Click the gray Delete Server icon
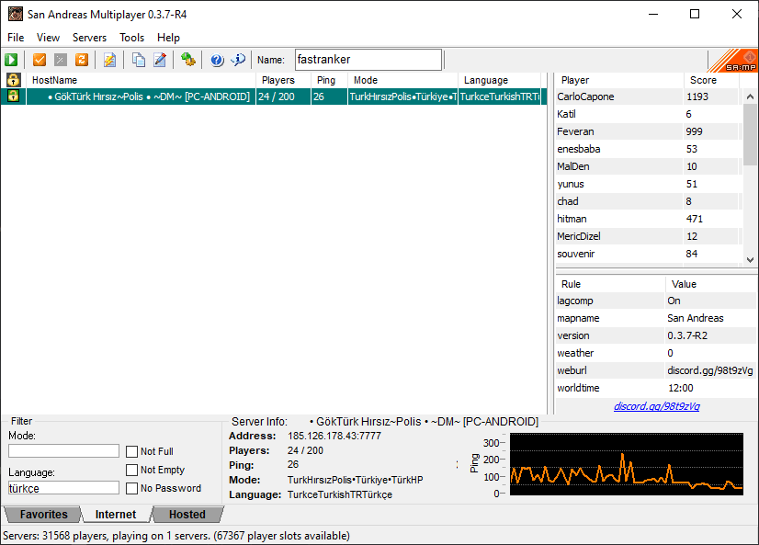 coord(60,60)
